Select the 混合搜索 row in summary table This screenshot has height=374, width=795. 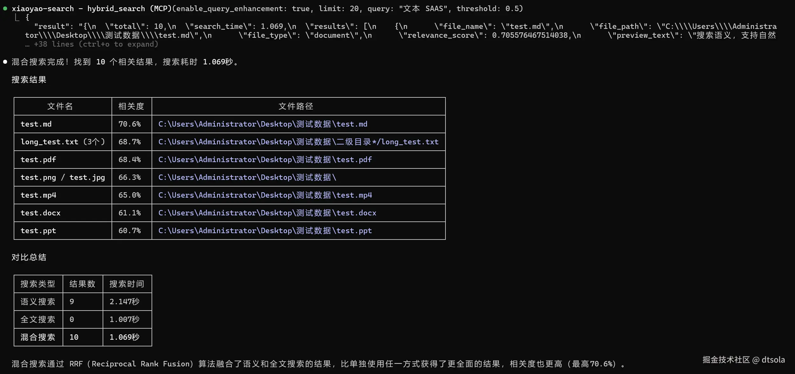38,337
